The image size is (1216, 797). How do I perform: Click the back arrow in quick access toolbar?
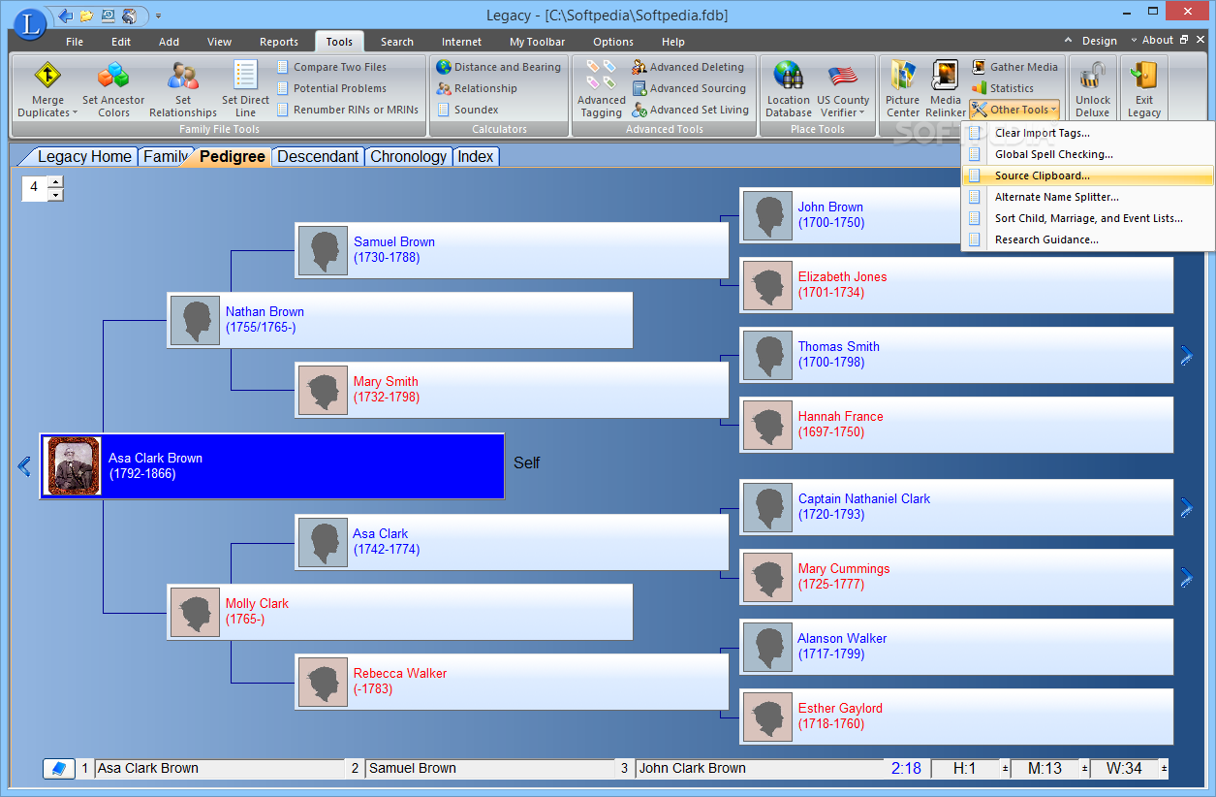(66, 16)
